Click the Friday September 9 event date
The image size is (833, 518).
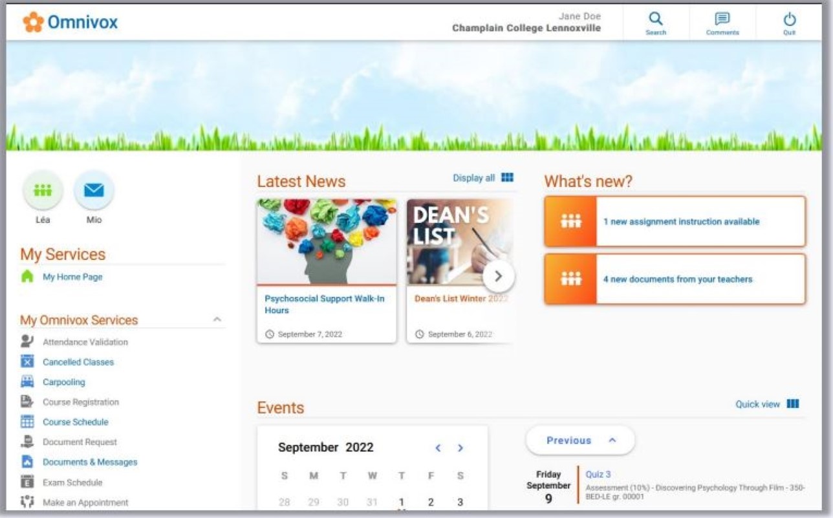548,487
